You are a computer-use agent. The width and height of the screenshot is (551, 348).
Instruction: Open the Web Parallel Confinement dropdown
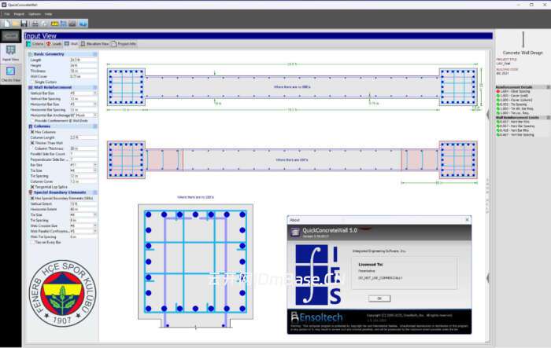95,232
